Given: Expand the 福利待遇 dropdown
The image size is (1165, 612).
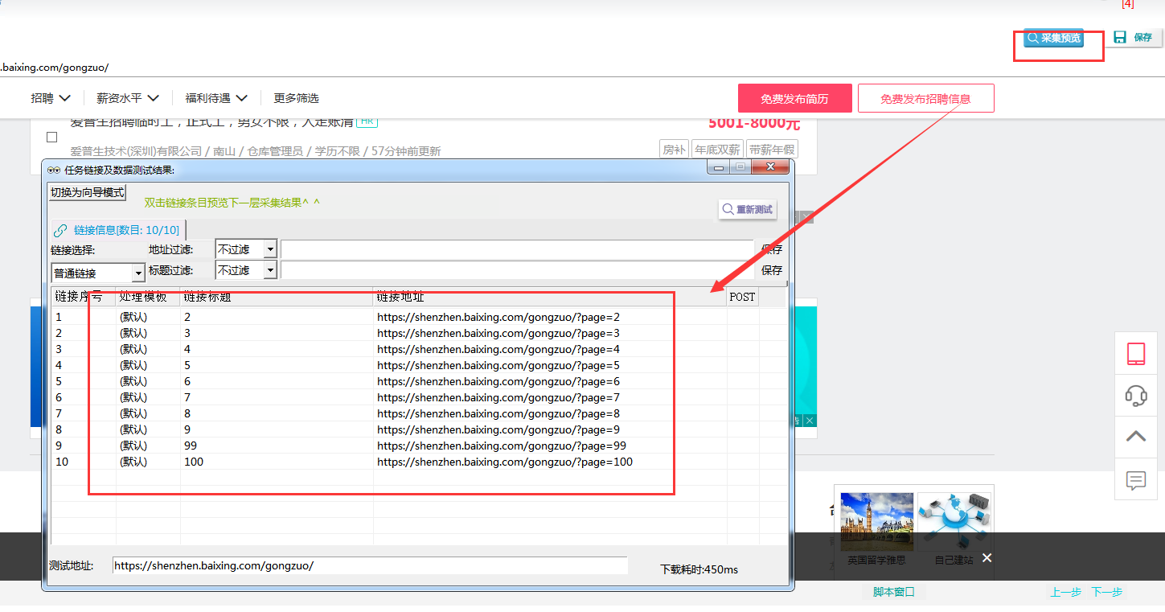Looking at the screenshot, I should 215,98.
